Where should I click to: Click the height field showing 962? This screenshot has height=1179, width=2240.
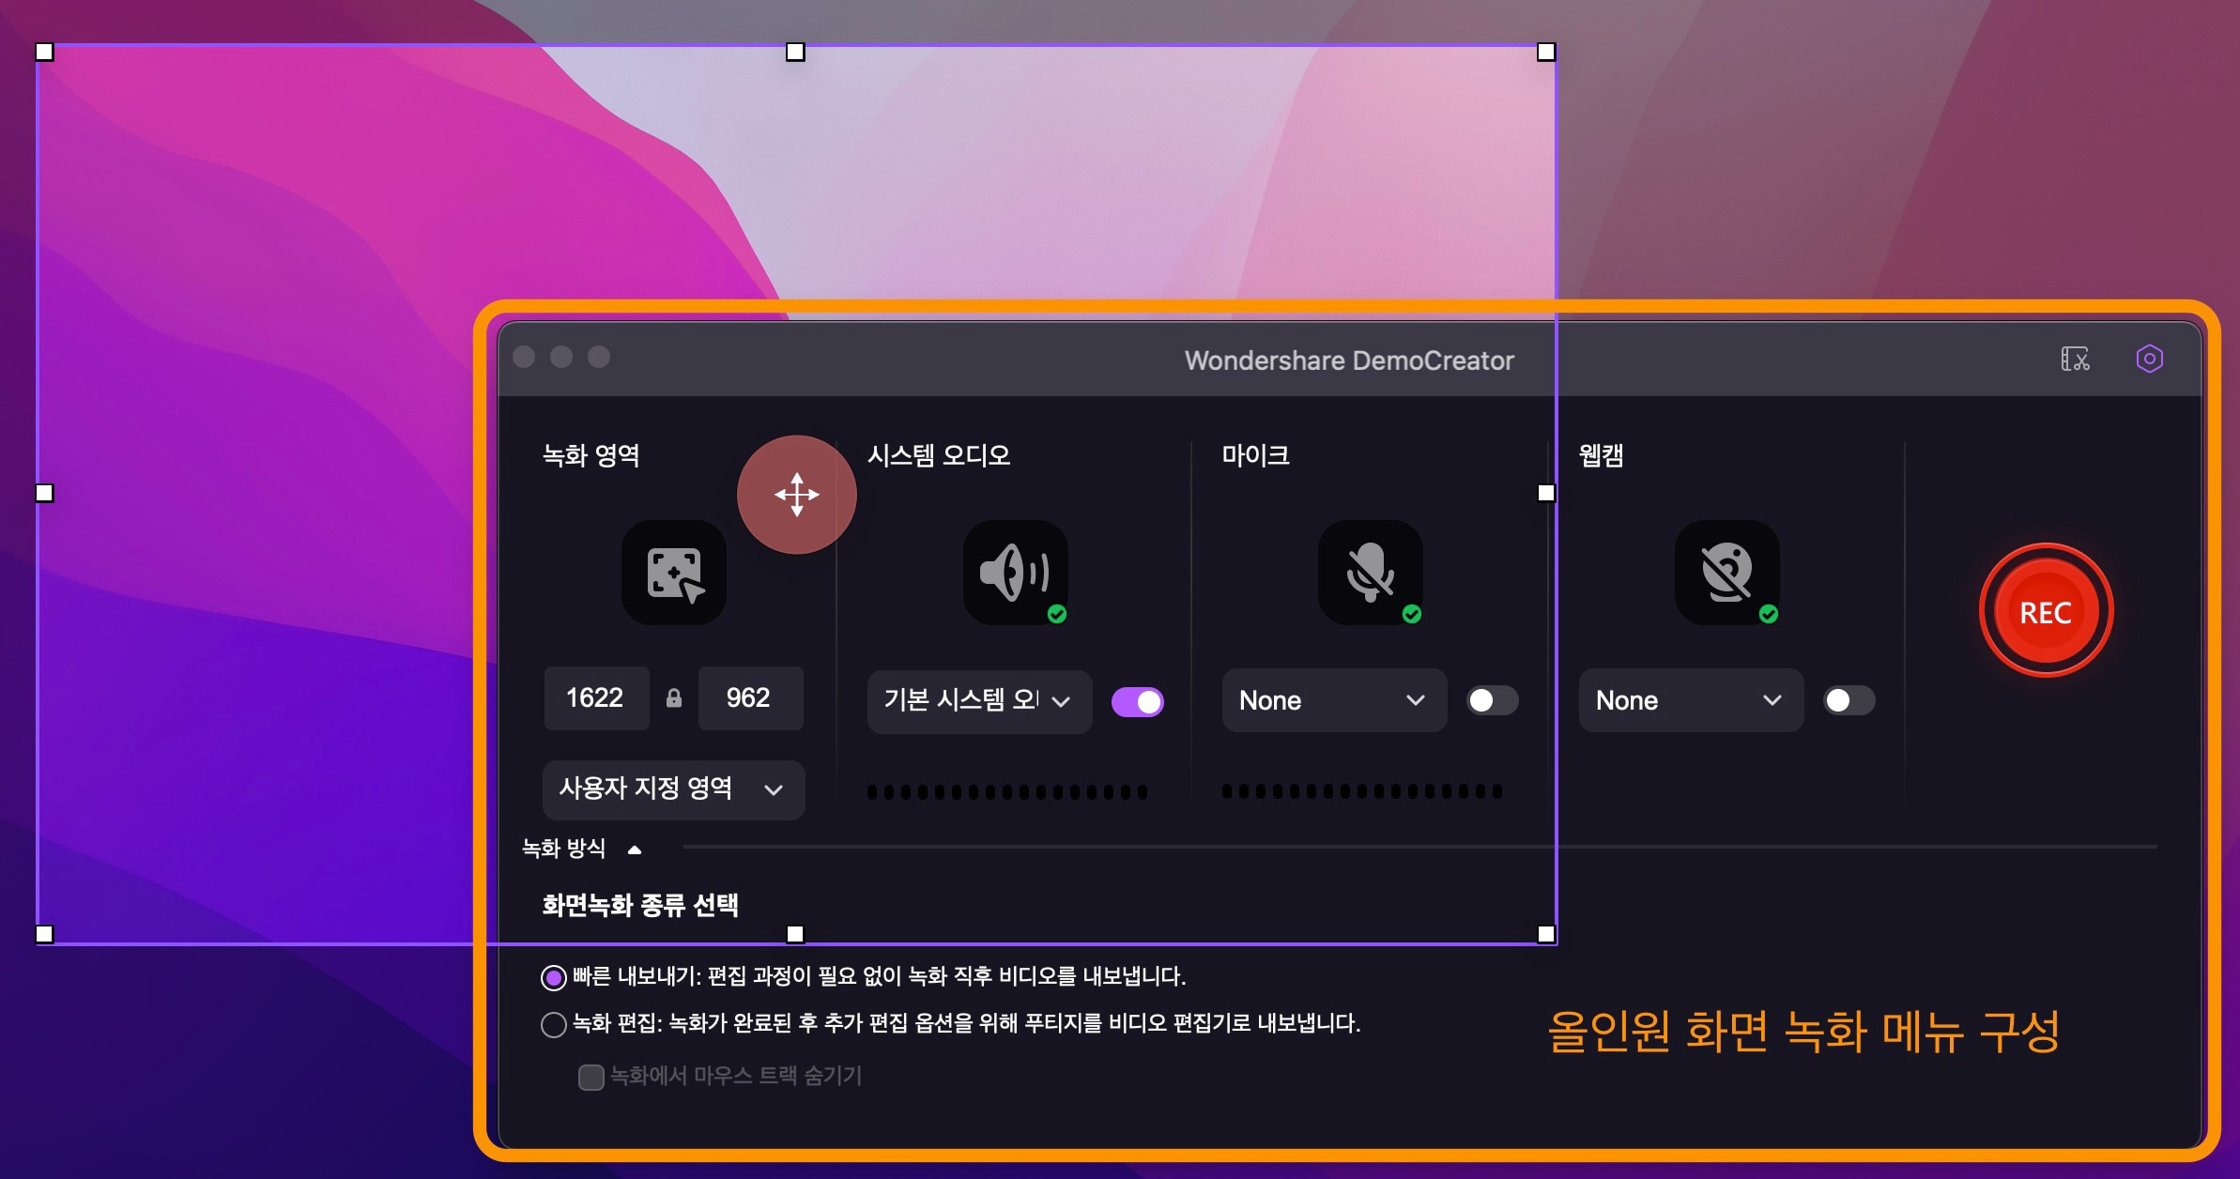point(750,697)
